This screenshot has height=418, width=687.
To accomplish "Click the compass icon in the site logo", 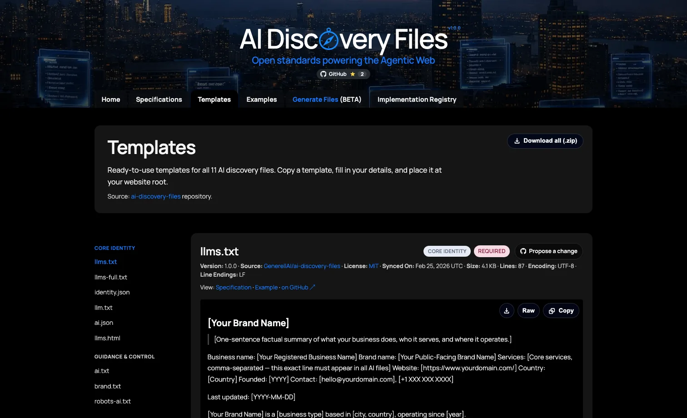I will tap(329, 40).
